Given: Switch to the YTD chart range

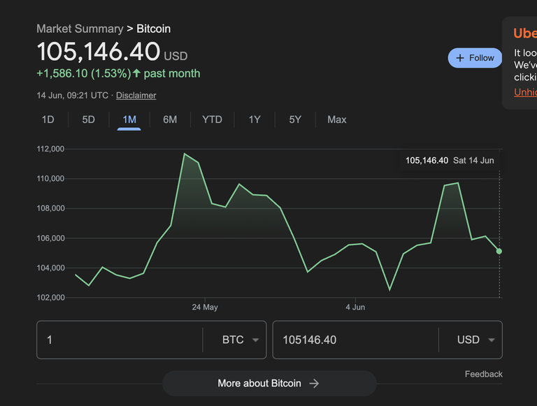Looking at the screenshot, I should 212,119.
